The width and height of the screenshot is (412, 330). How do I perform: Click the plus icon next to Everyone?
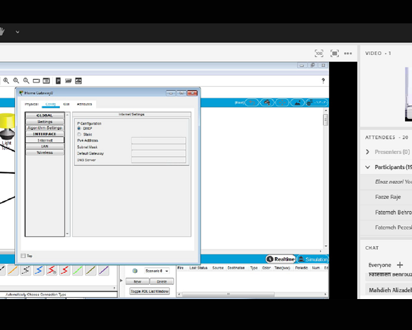pos(400,265)
